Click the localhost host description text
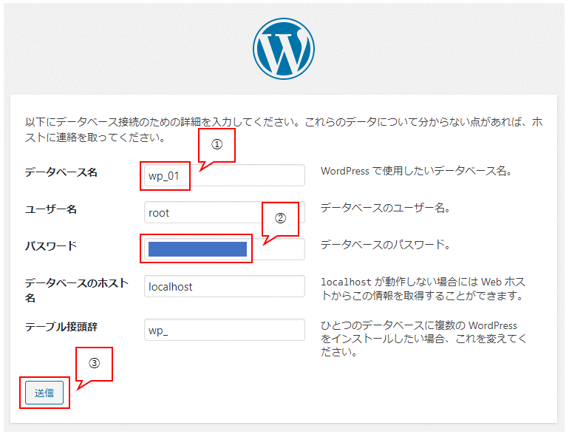The width and height of the screenshot is (569, 437). (x=423, y=289)
